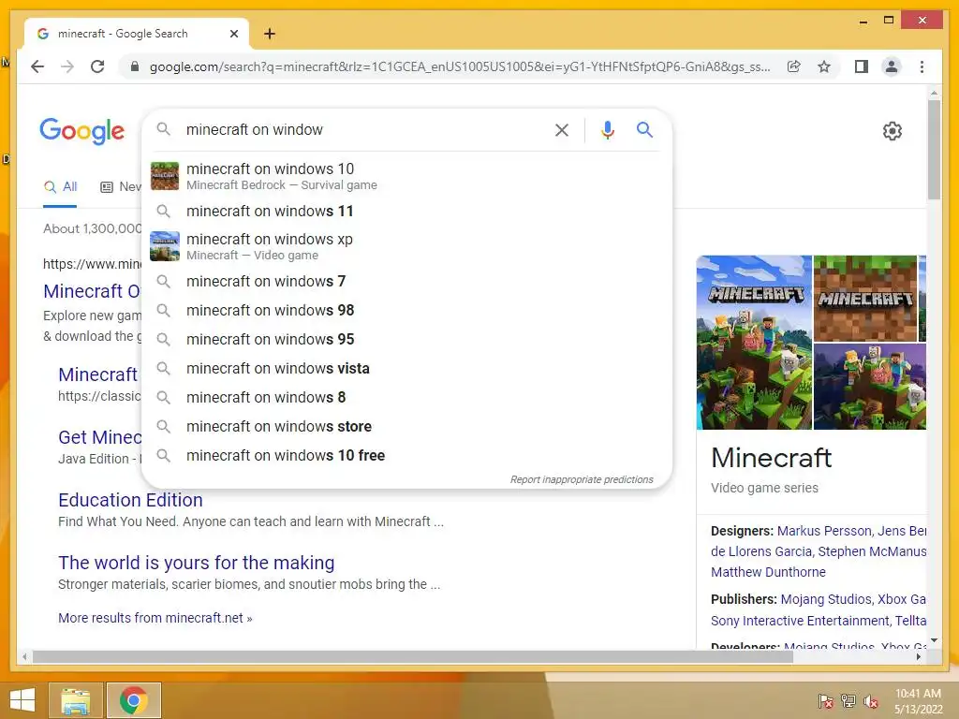Open Windows Start button

click(x=22, y=700)
